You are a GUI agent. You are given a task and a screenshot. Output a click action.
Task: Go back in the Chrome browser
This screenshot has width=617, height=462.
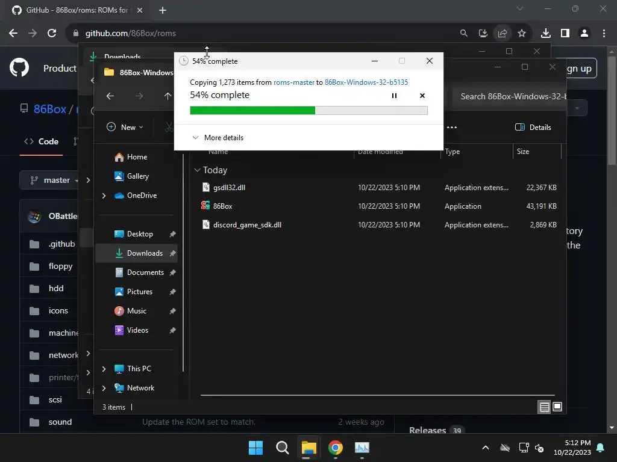point(13,34)
